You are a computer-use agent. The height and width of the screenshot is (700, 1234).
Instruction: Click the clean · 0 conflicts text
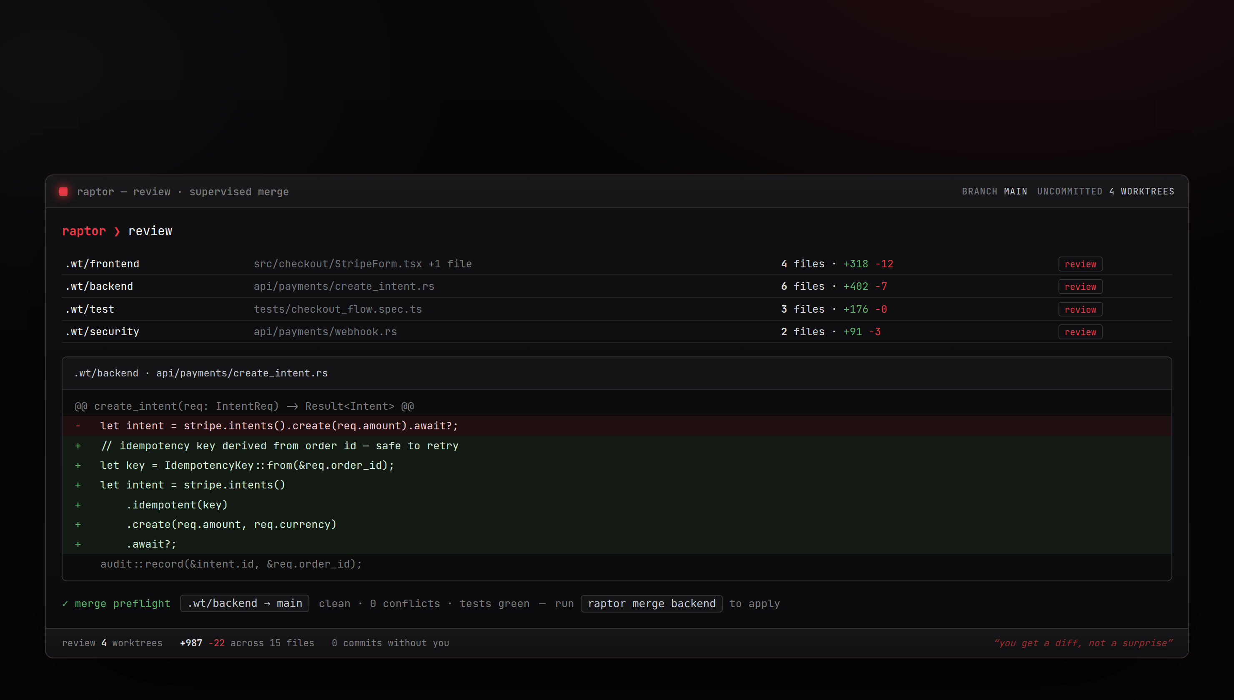coord(379,604)
